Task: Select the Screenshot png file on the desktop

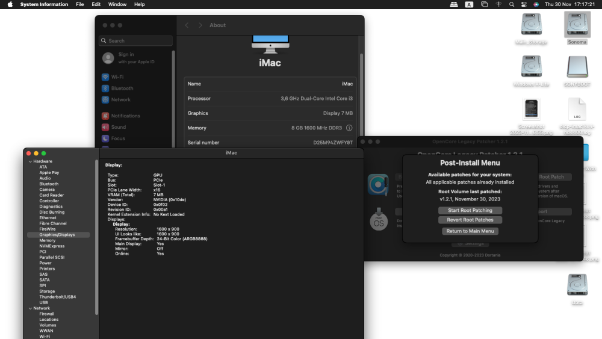Action: click(532, 109)
